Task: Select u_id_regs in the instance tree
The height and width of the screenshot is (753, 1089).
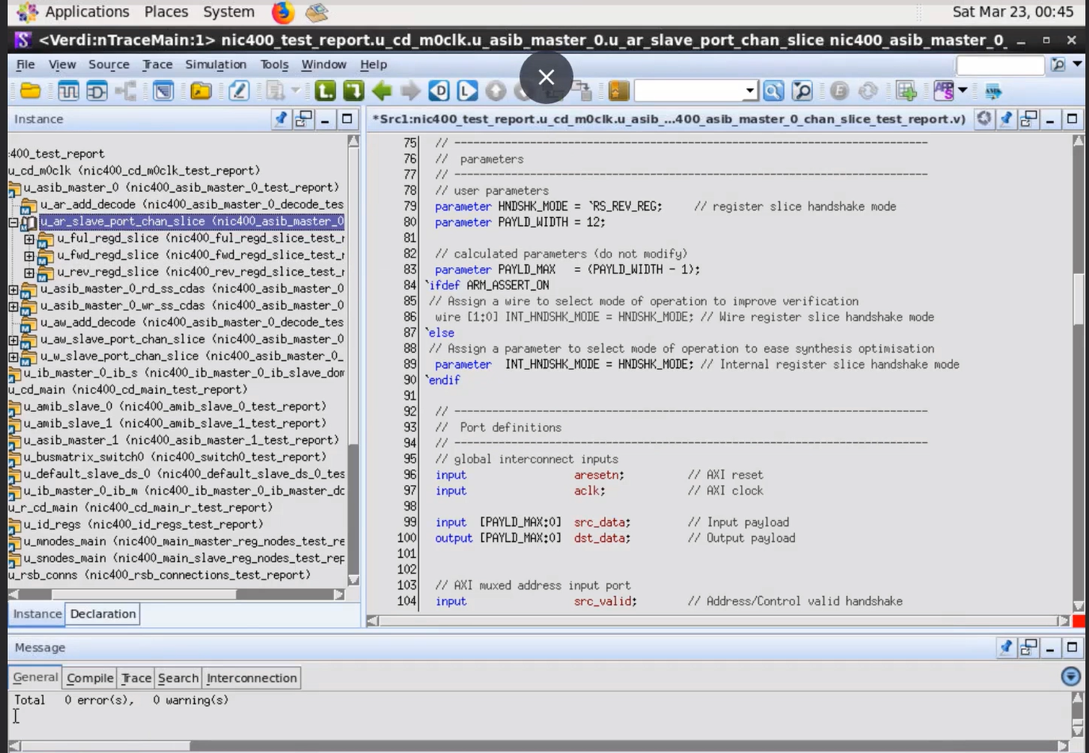Action: (x=143, y=524)
